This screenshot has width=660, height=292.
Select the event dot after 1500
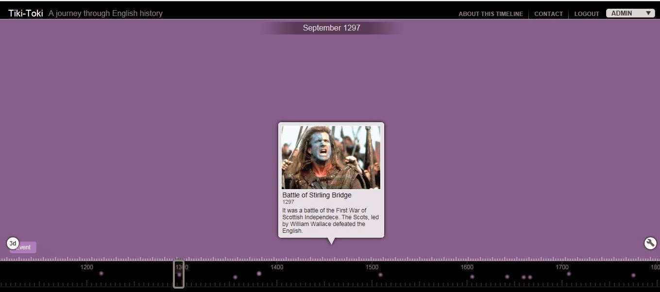point(380,275)
